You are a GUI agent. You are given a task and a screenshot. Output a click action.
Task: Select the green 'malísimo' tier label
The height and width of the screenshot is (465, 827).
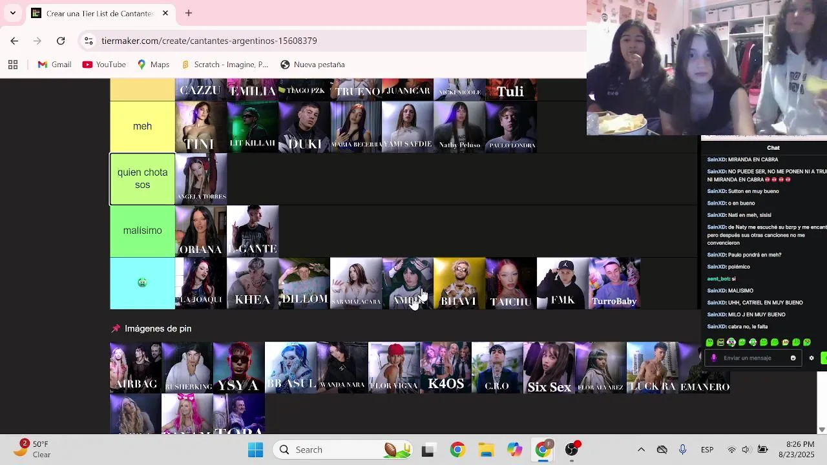pos(142,231)
